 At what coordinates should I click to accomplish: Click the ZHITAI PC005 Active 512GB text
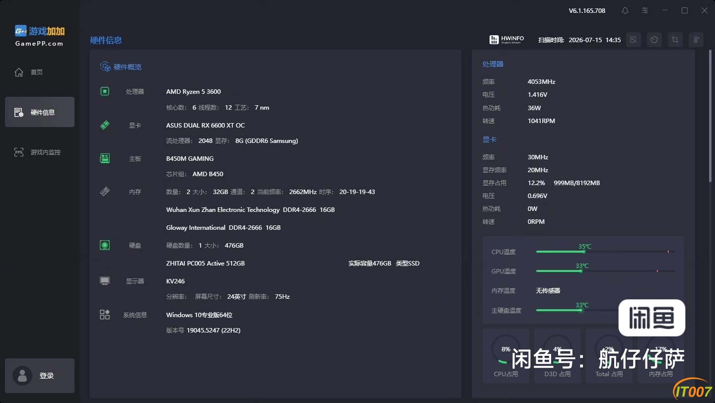click(x=206, y=263)
